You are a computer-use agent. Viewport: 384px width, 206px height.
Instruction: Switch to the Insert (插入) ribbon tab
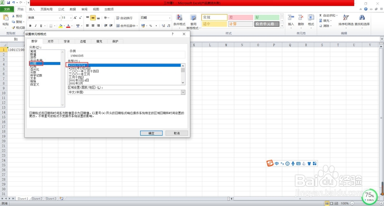(32, 9)
